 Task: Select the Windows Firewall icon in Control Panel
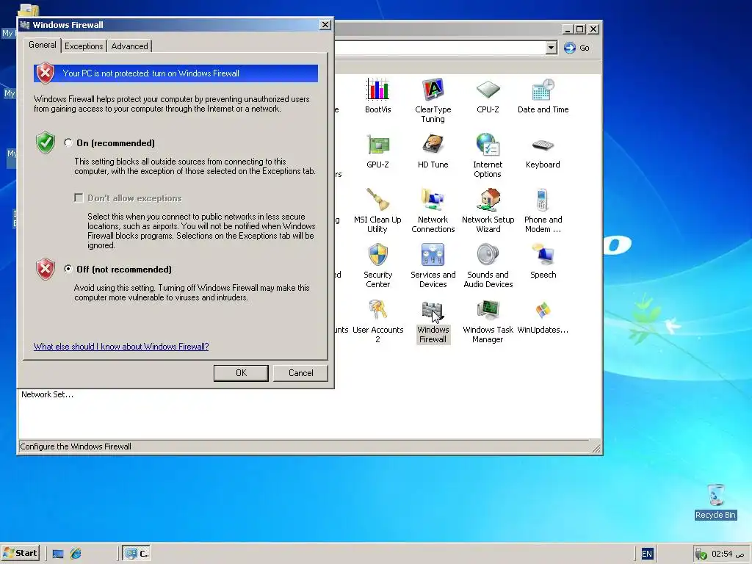coord(433,321)
